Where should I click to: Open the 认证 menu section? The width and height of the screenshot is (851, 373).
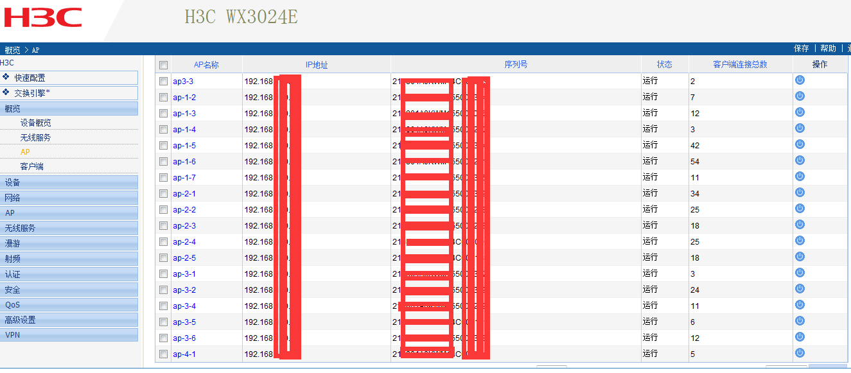(69, 274)
